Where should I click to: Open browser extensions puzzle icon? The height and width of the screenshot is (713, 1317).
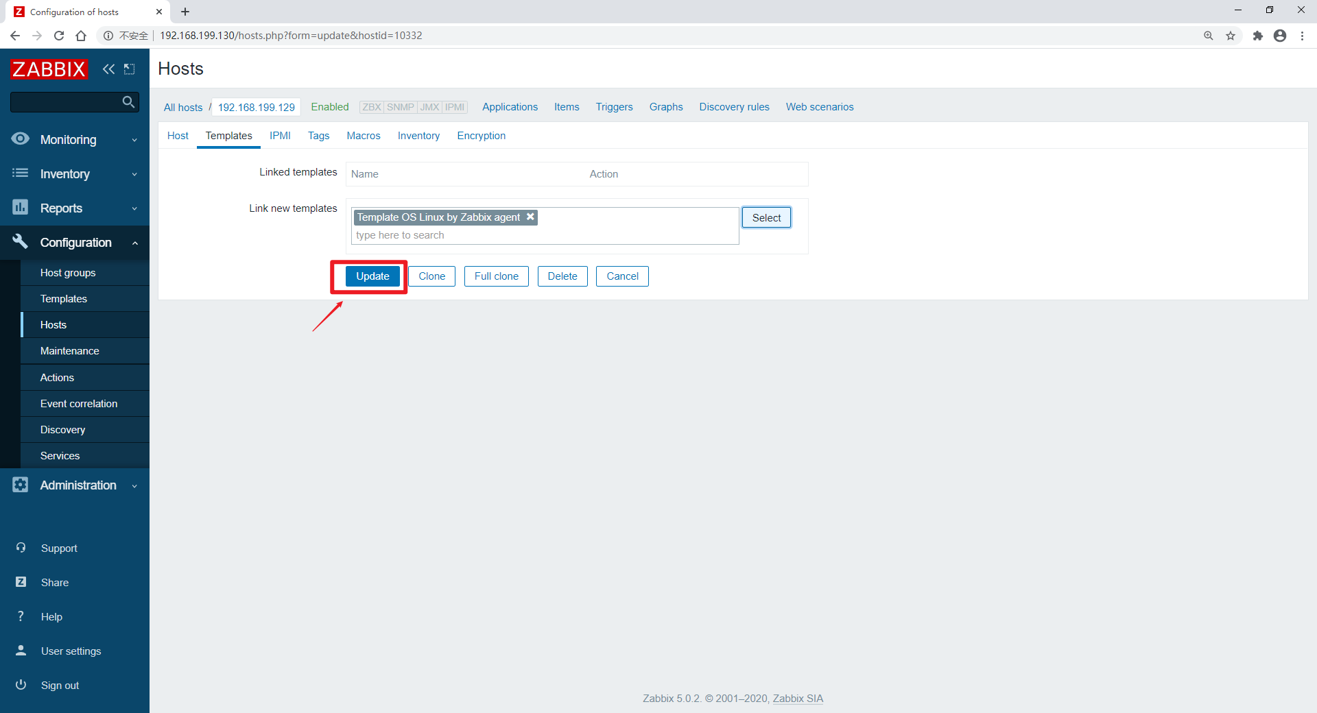point(1258,36)
